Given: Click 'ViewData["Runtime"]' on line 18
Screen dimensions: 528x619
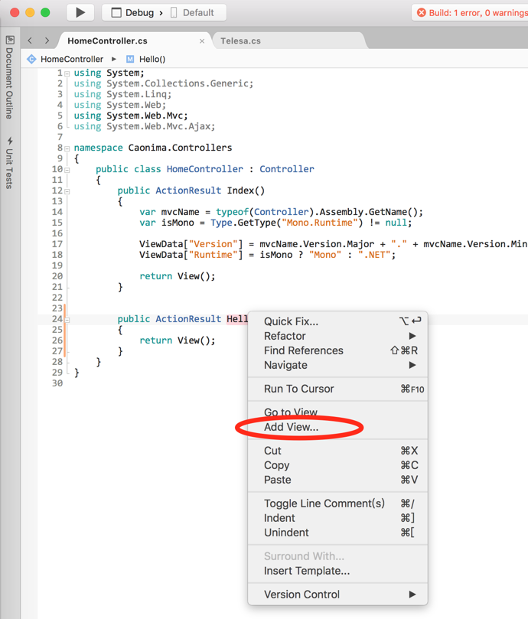Looking at the screenshot, I should (x=191, y=255).
